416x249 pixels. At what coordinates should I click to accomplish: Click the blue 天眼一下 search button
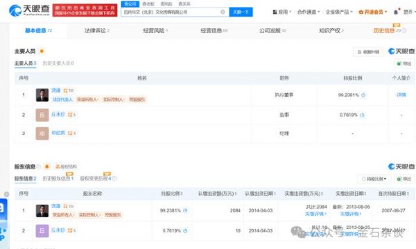241,12
